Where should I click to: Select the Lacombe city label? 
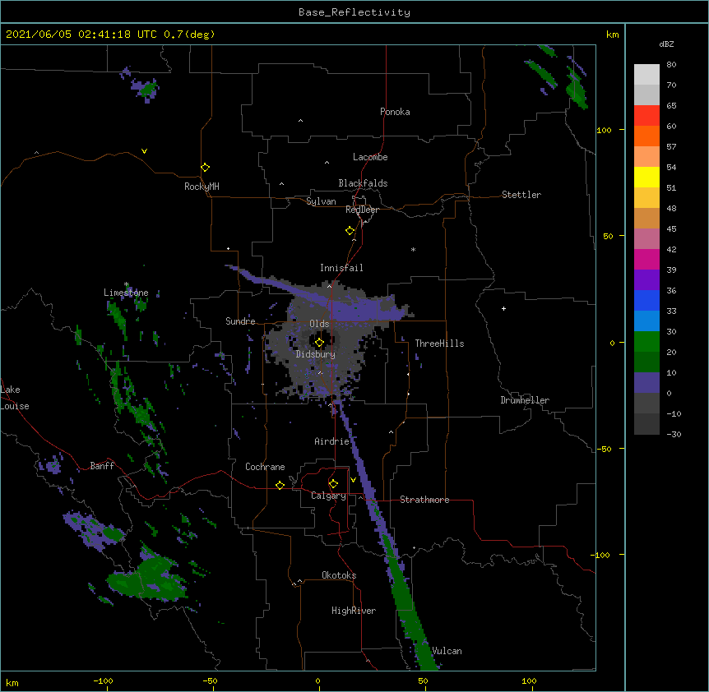click(370, 157)
